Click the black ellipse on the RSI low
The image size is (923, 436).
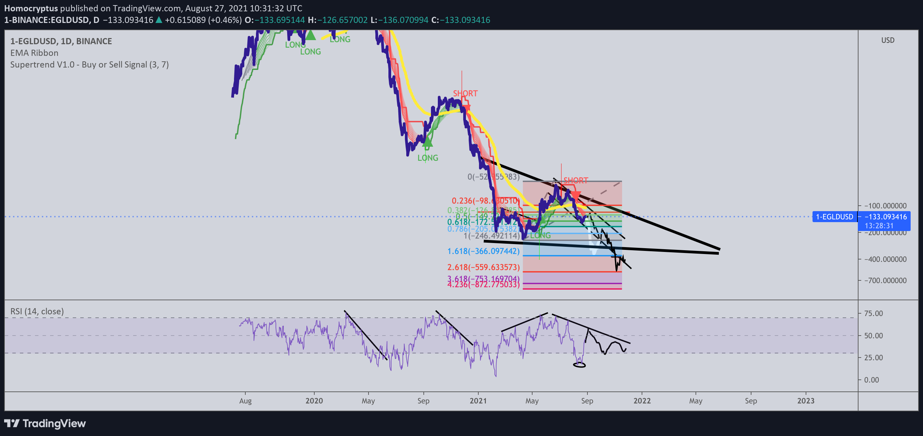tap(580, 365)
